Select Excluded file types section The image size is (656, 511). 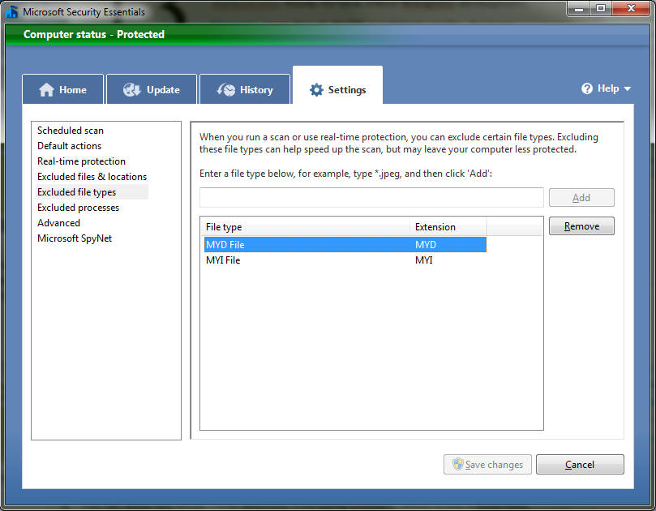92,192
